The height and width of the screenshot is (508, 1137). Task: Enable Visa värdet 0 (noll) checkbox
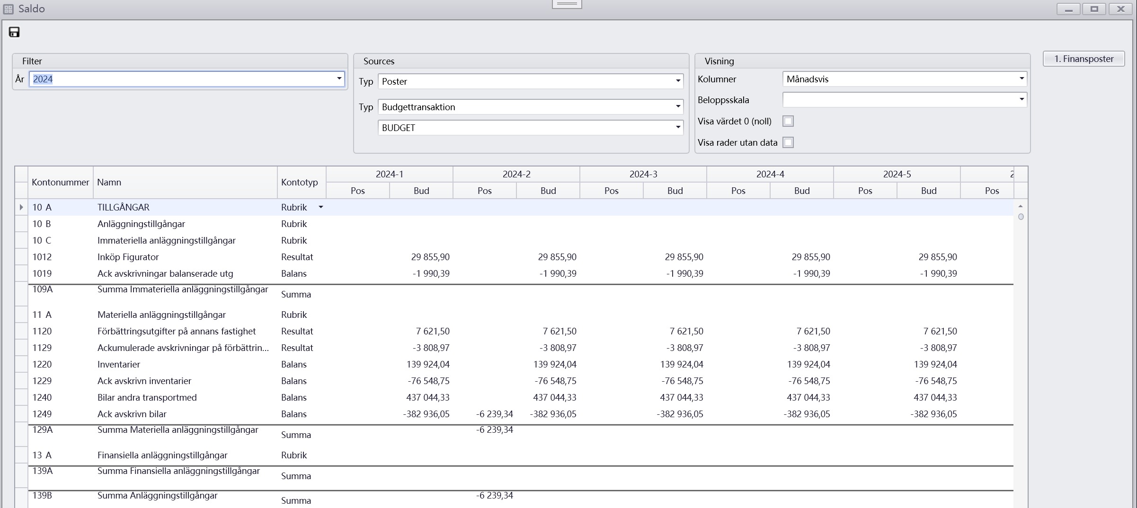click(788, 121)
